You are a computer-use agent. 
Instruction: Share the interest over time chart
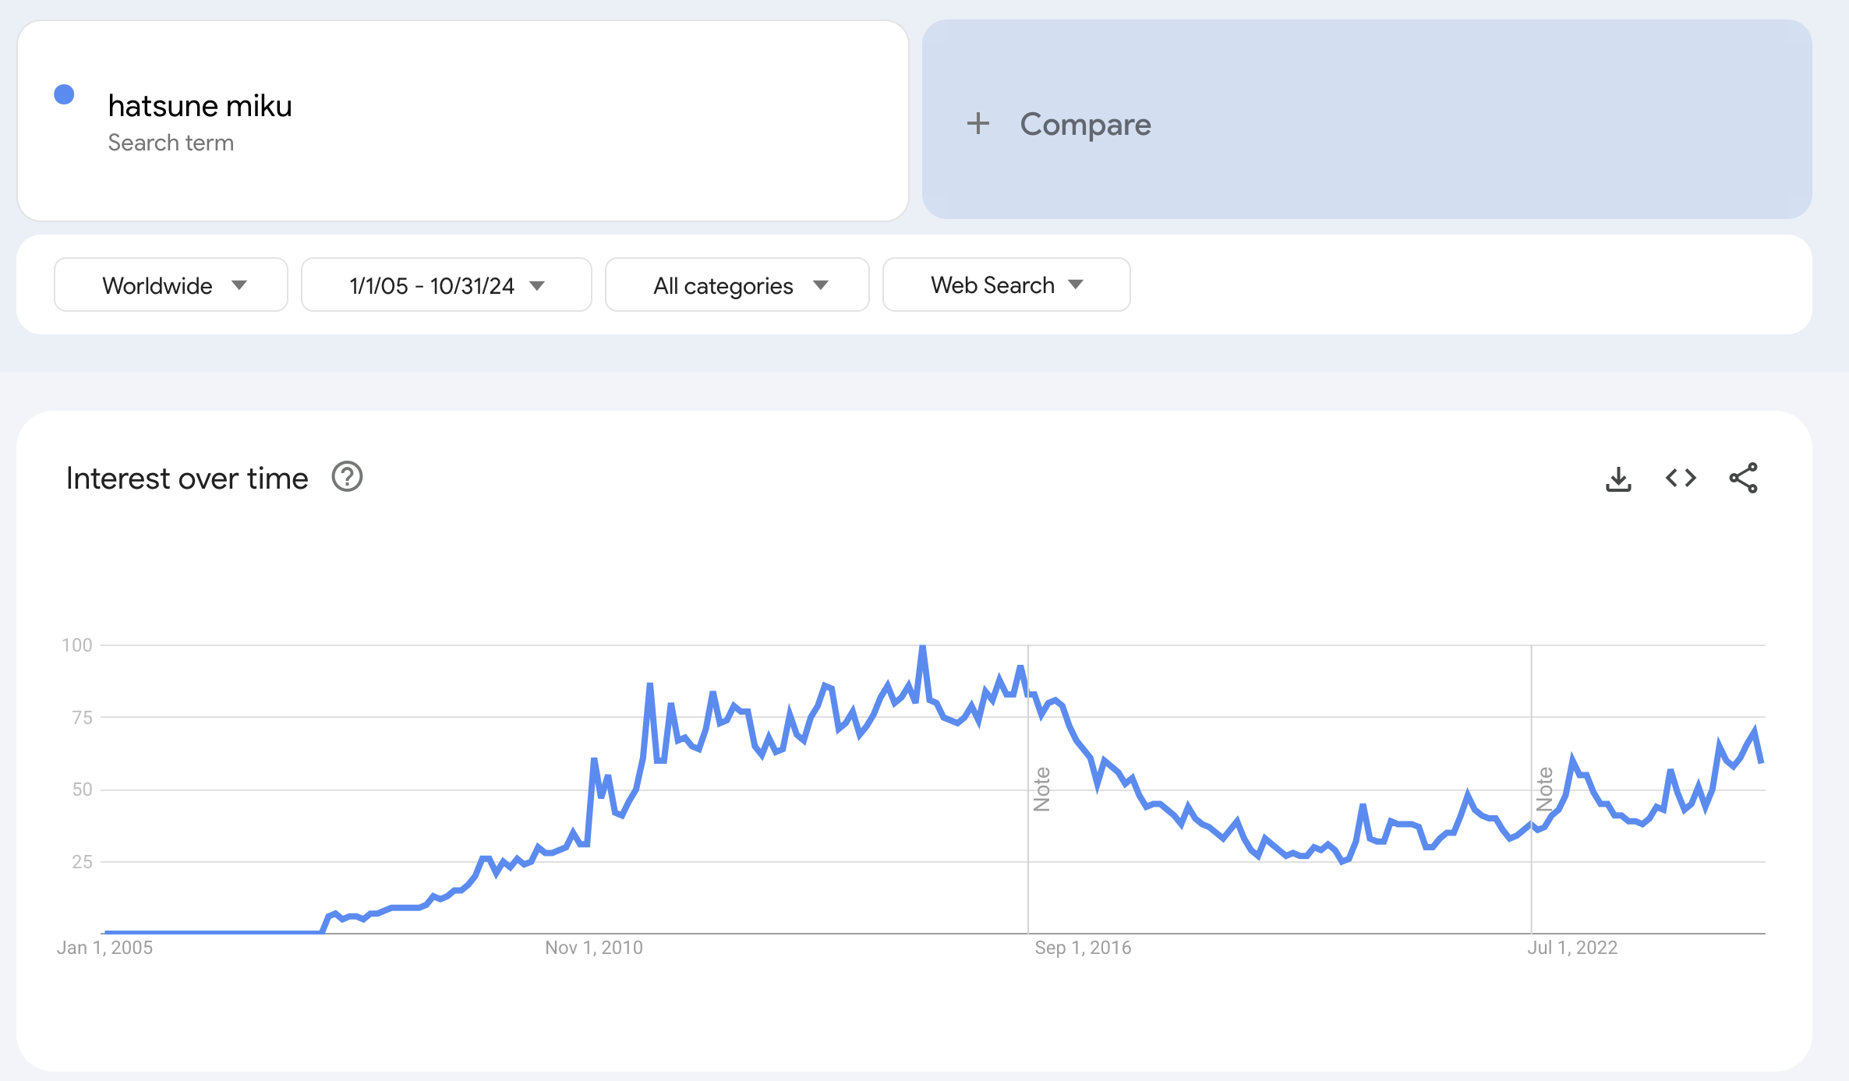1743,478
